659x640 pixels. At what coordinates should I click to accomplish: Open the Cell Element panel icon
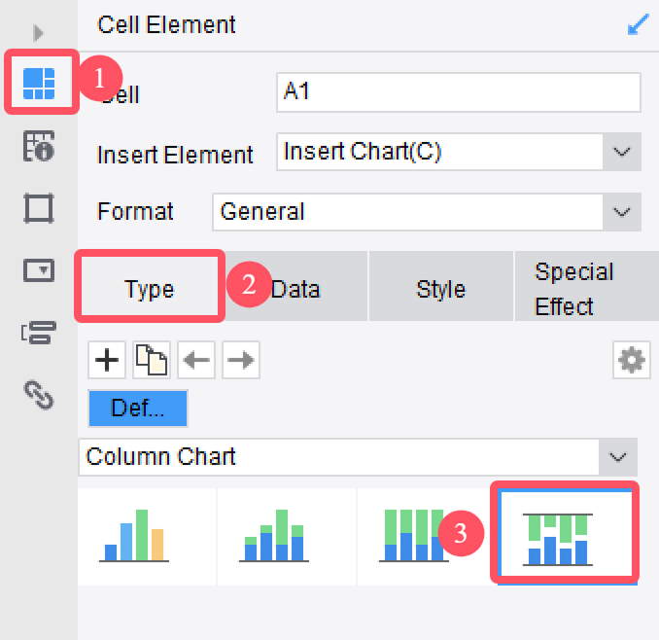coord(39,84)
